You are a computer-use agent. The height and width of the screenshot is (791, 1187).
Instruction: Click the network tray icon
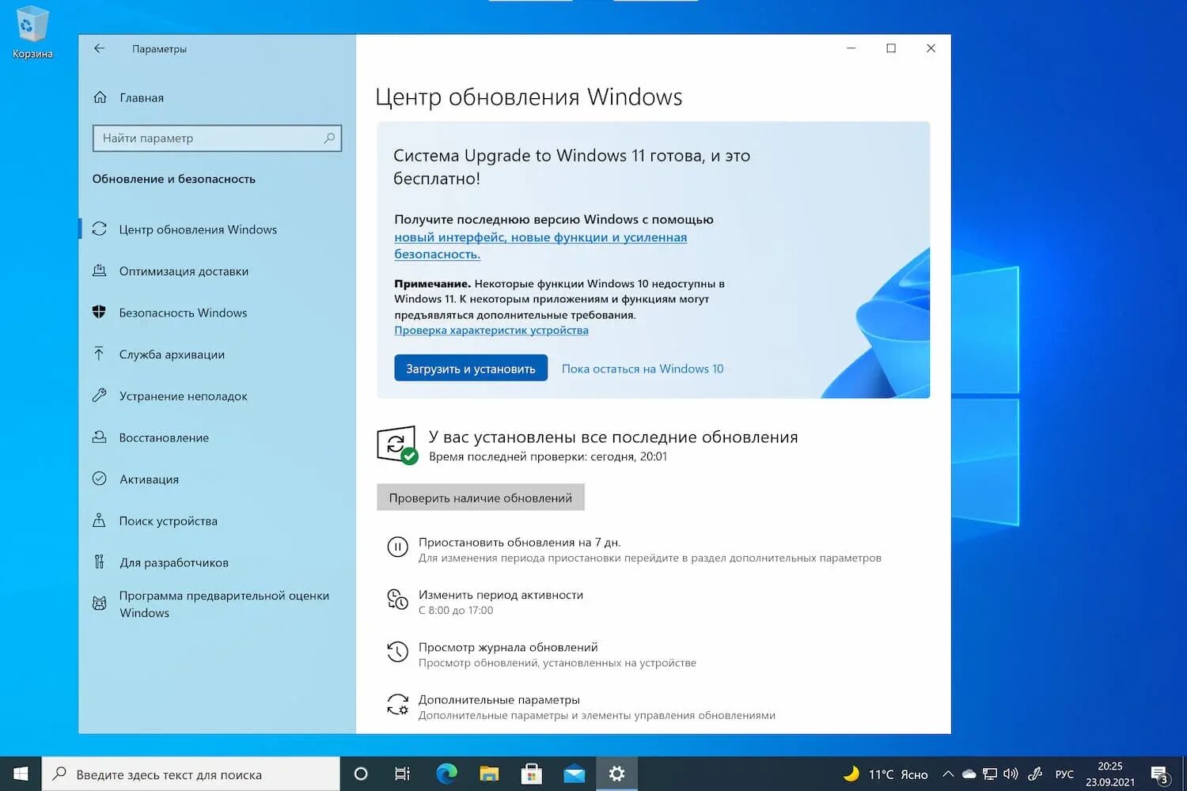pos(990,774)
